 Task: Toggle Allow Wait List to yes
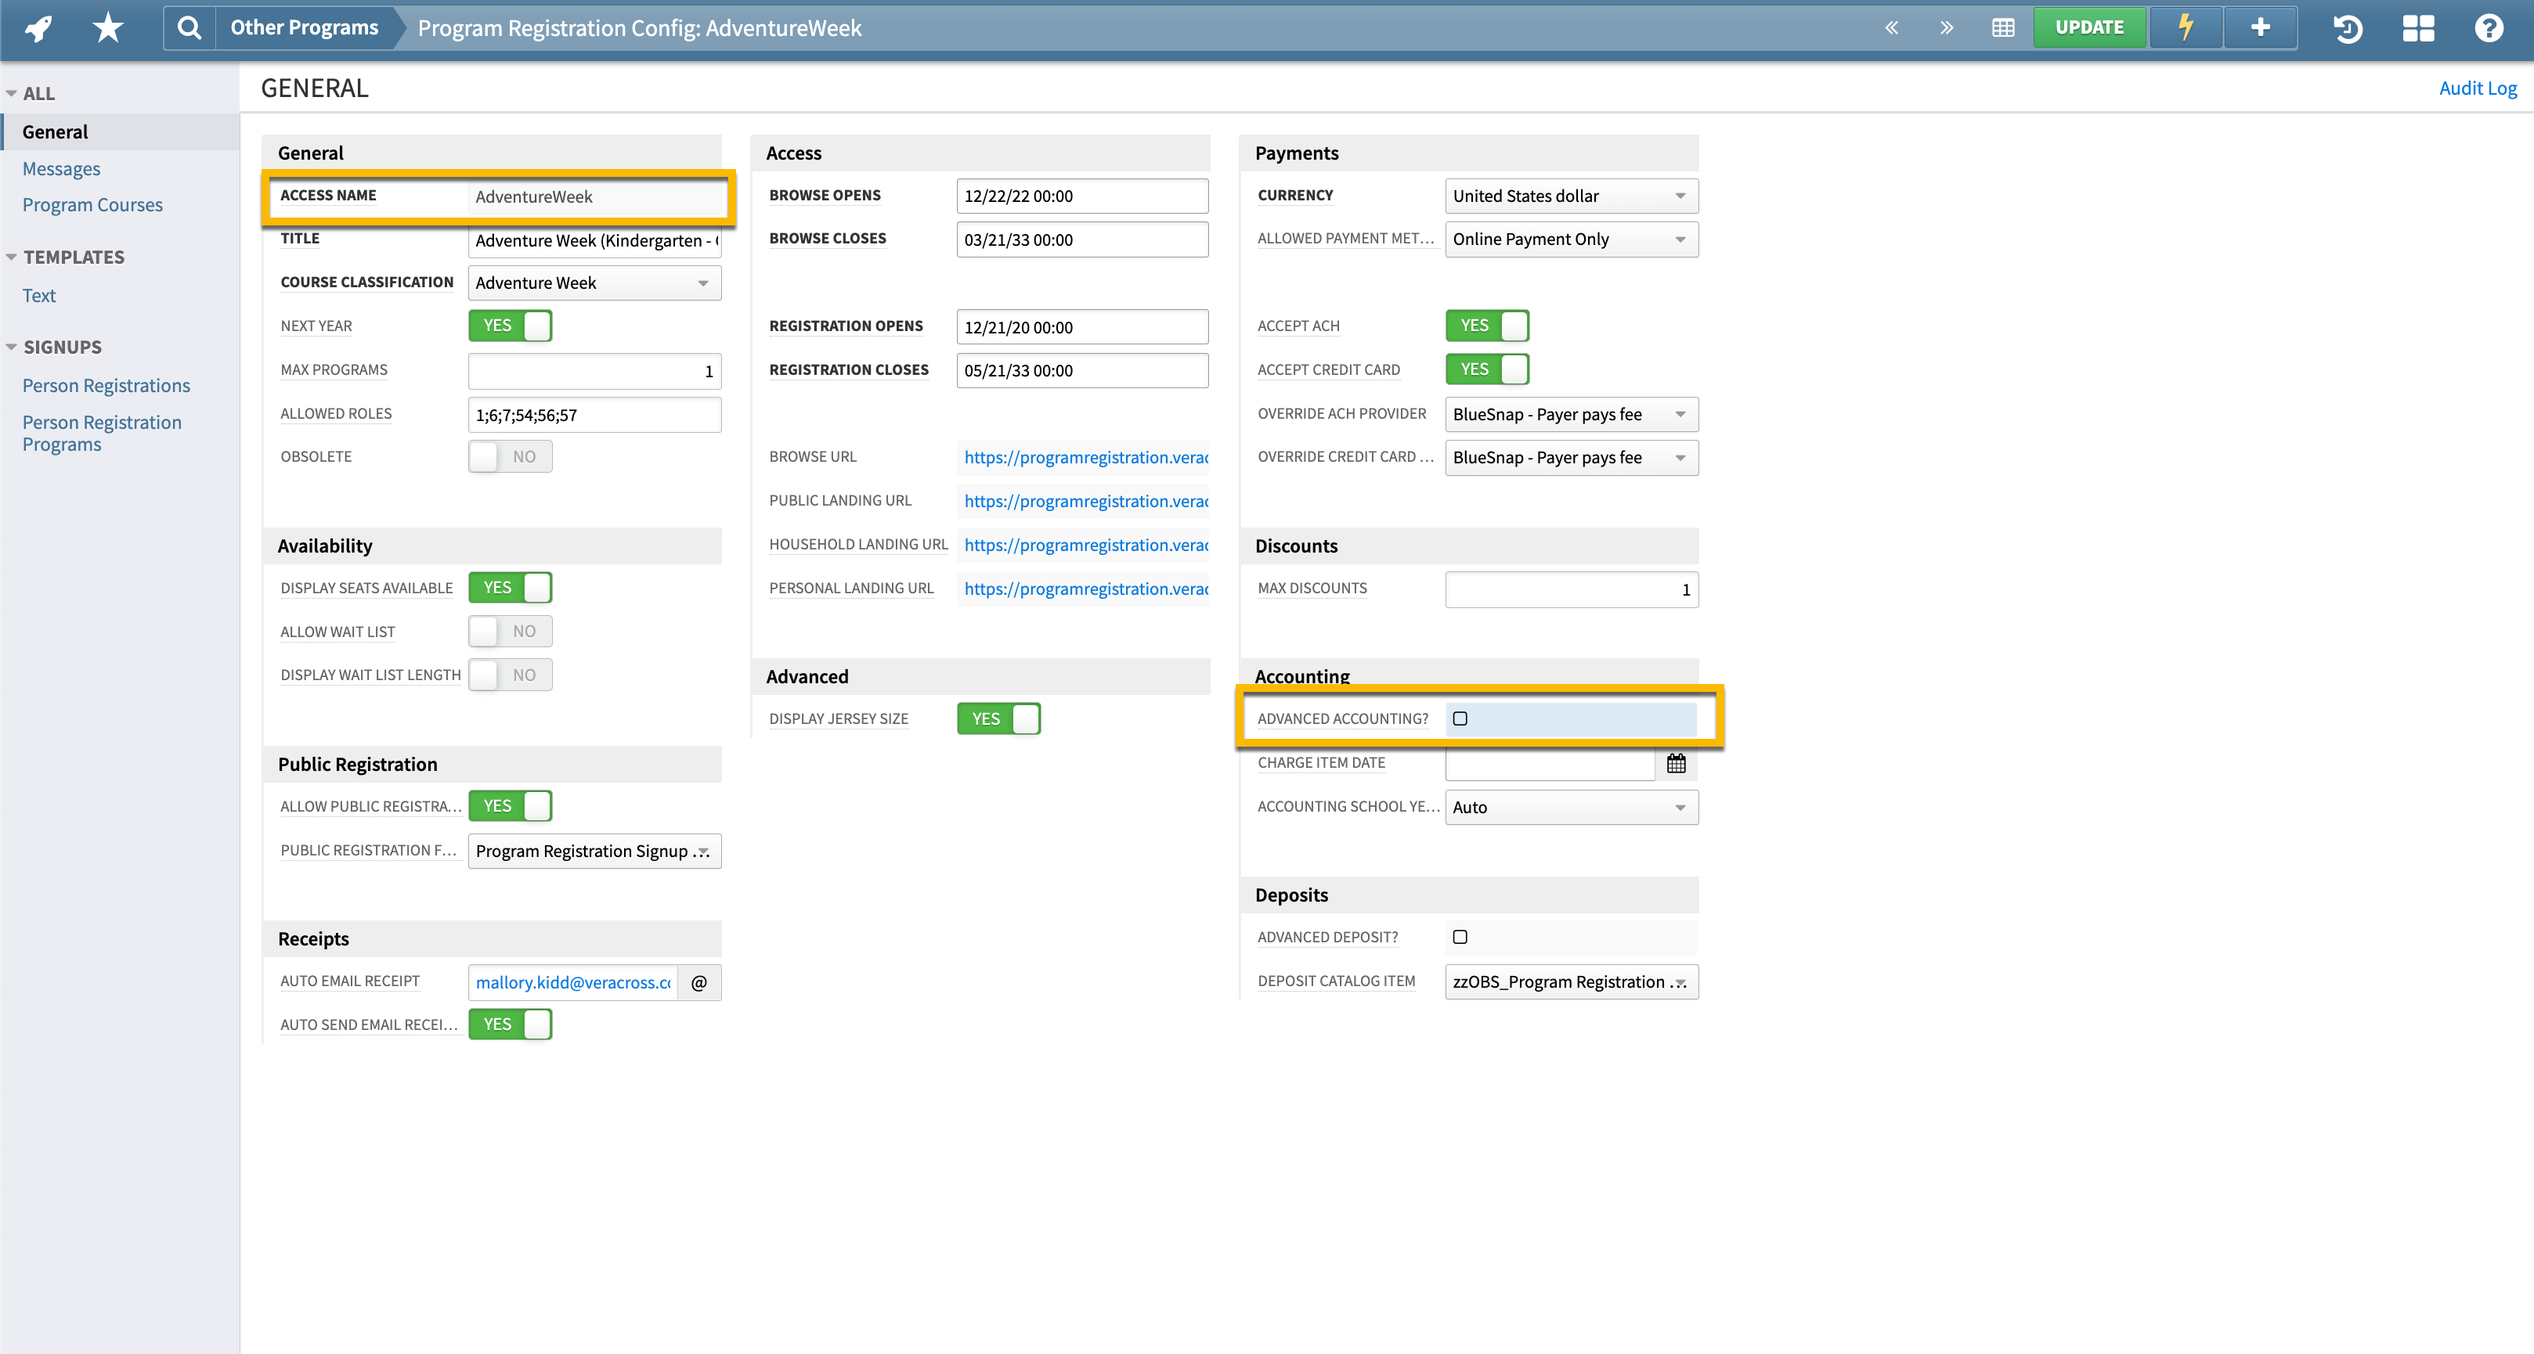pos(510,630)
